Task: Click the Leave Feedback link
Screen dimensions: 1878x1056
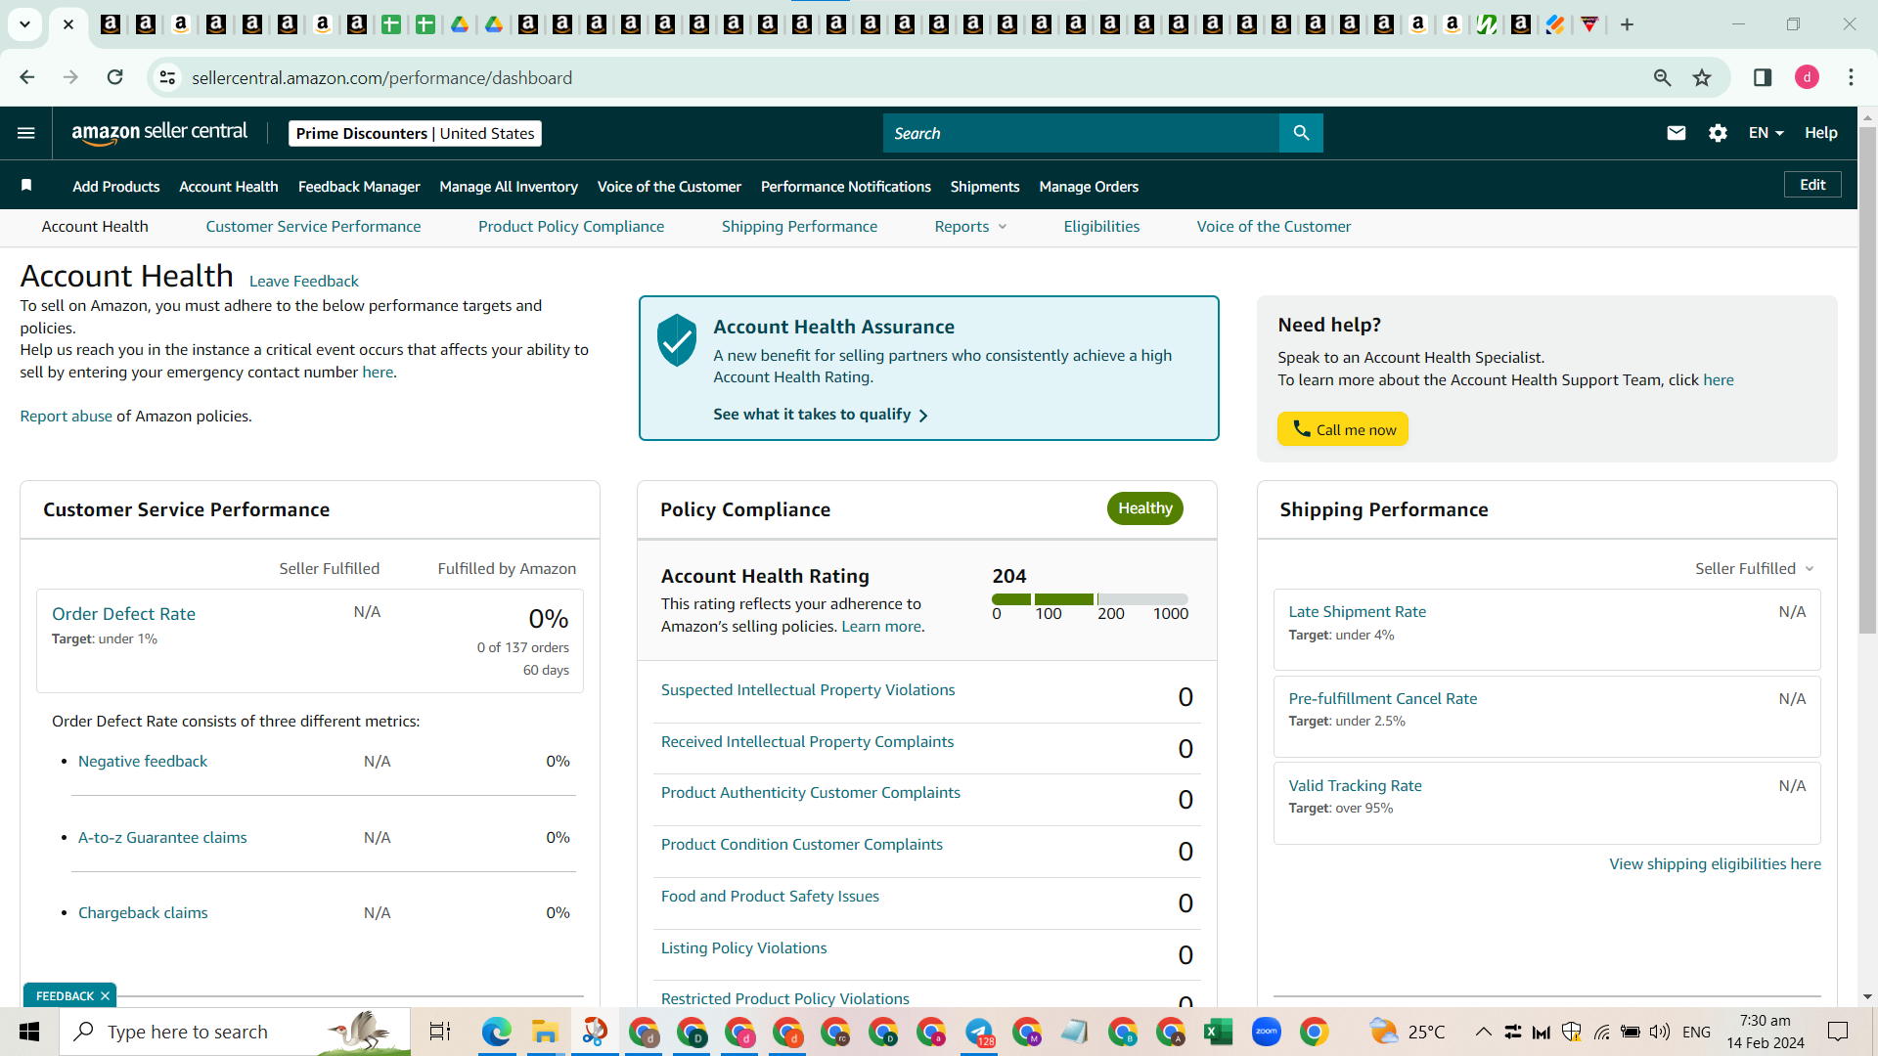Action: pyautogui.click(x=304, y=282)
